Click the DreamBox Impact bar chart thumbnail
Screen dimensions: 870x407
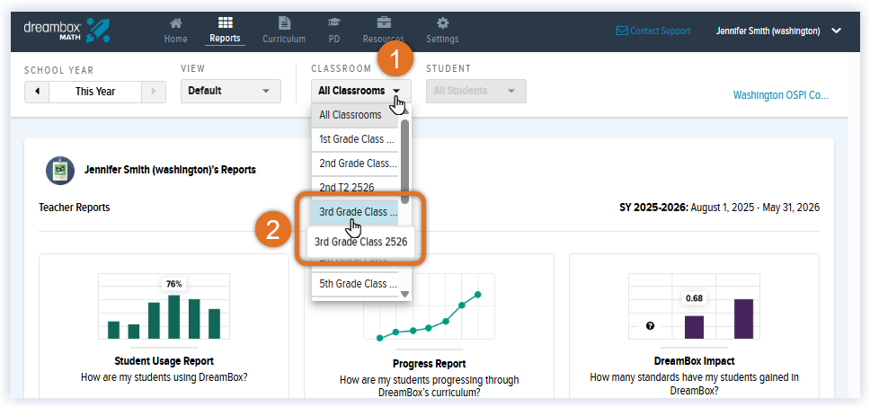[x=694, y=306]
